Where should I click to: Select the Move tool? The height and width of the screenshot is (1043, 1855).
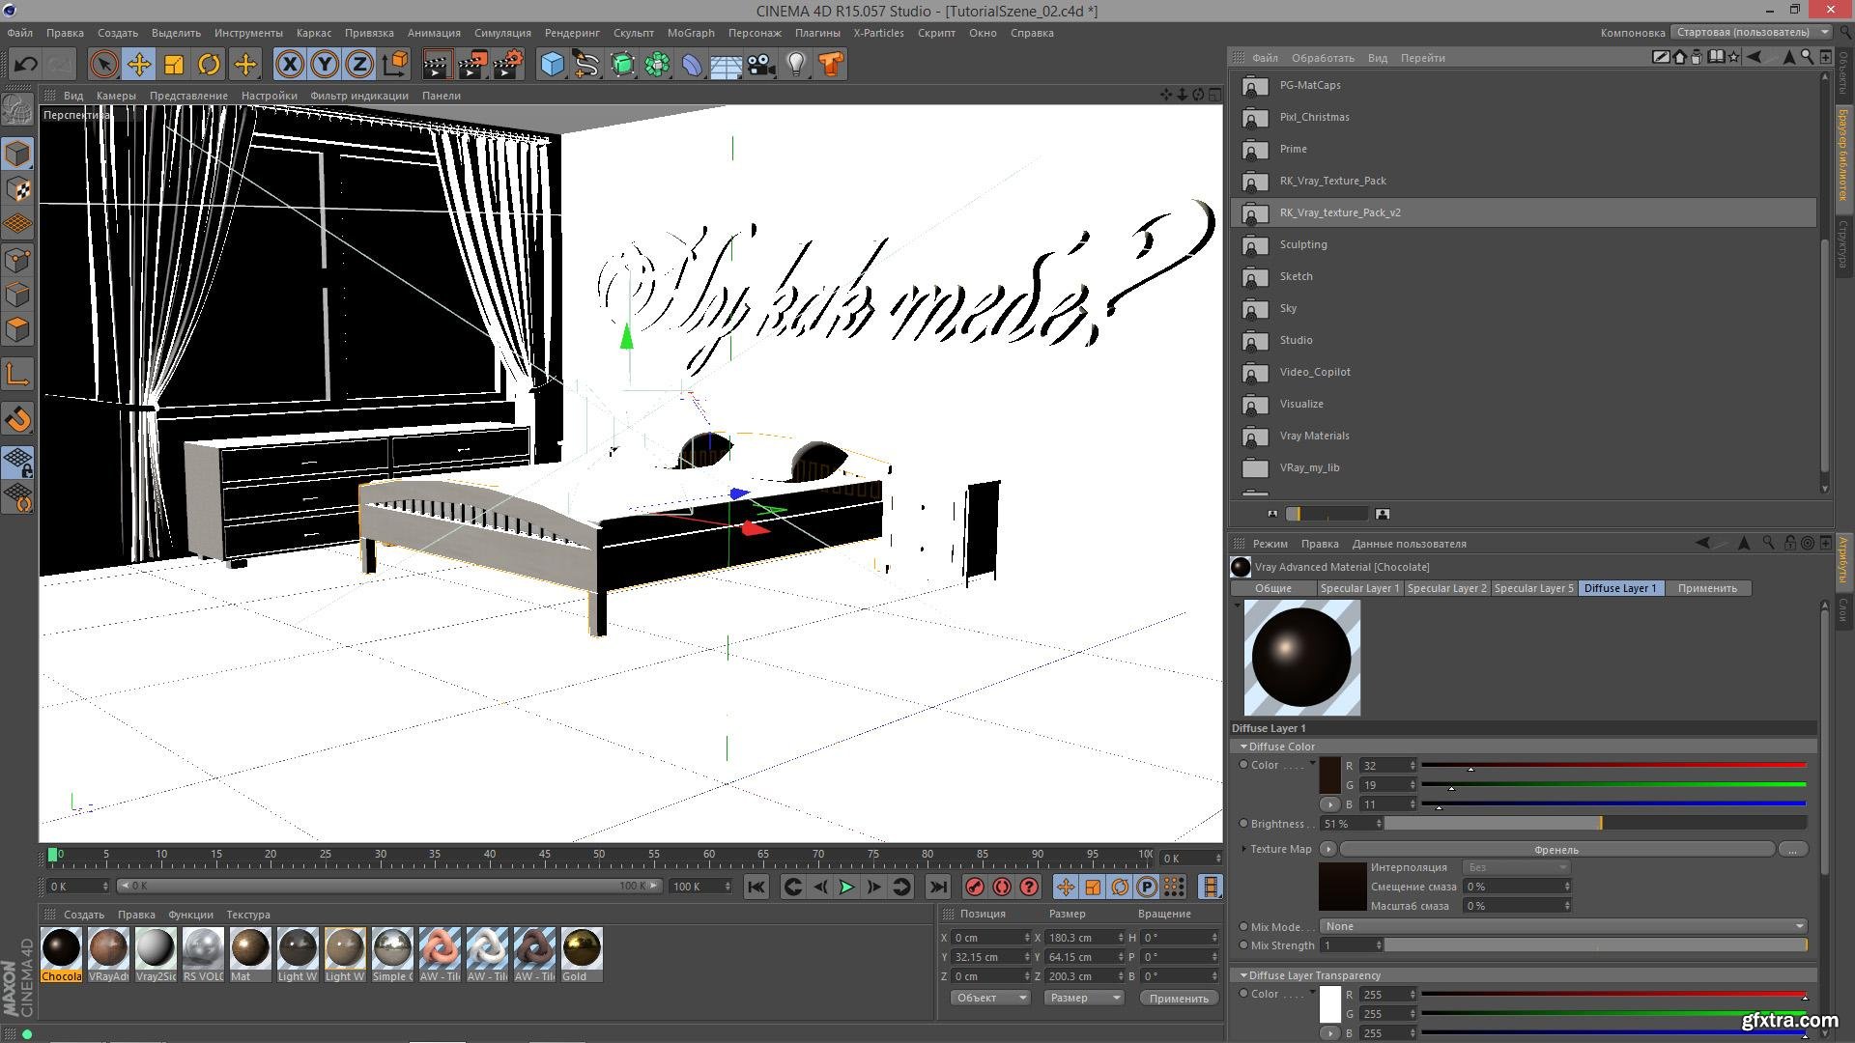click(139, 65)
